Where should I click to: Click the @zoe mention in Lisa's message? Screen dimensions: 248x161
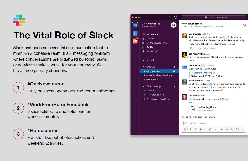(225, 37)
